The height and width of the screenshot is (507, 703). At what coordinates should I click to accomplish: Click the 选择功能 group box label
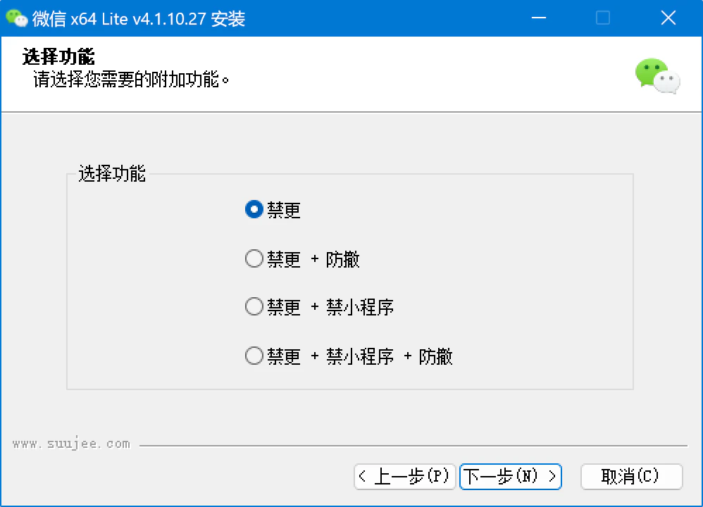pos(112,174)
